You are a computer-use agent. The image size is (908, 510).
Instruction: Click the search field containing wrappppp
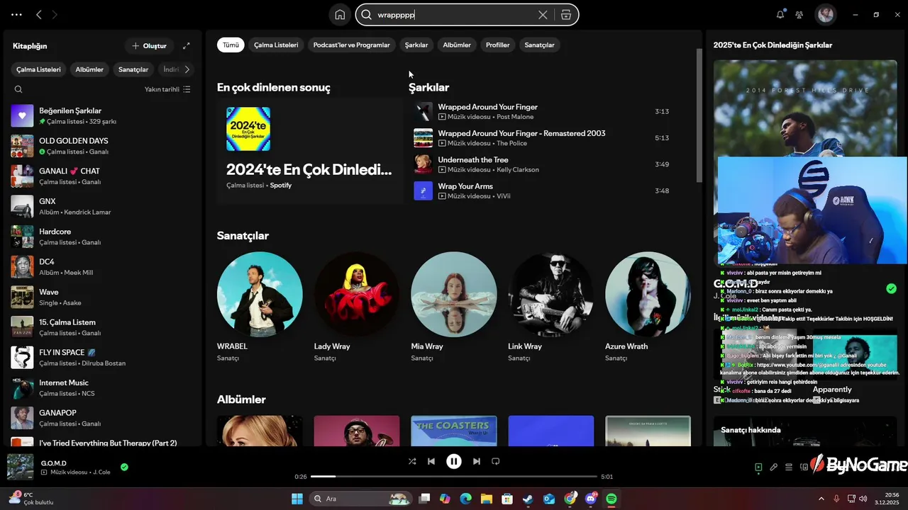point(454,15)
